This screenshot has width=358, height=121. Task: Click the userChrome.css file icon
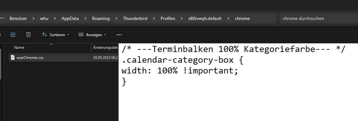pos(13,58)
